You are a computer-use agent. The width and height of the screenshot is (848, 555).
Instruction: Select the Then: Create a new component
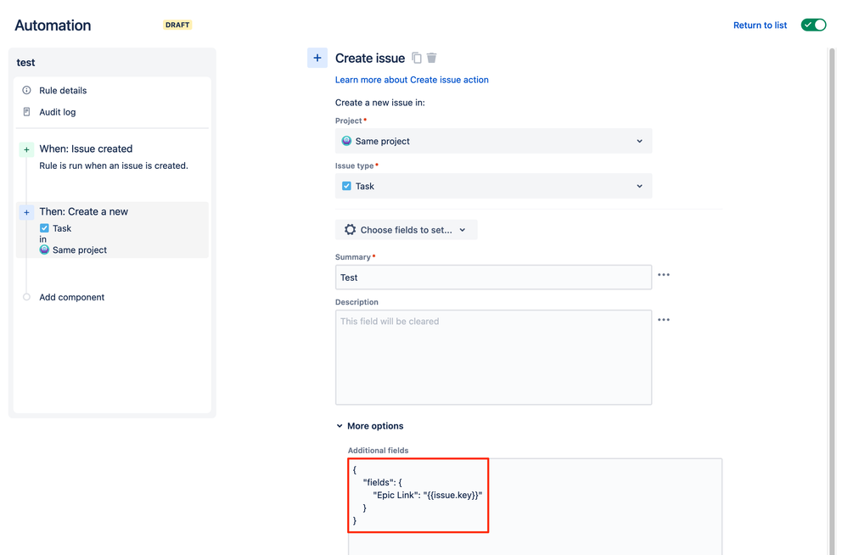(x=85, y=210)
